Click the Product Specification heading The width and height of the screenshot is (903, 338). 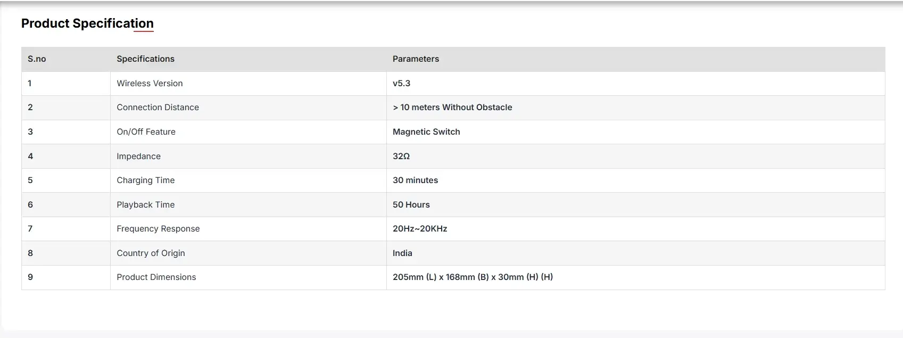point(87,23)
